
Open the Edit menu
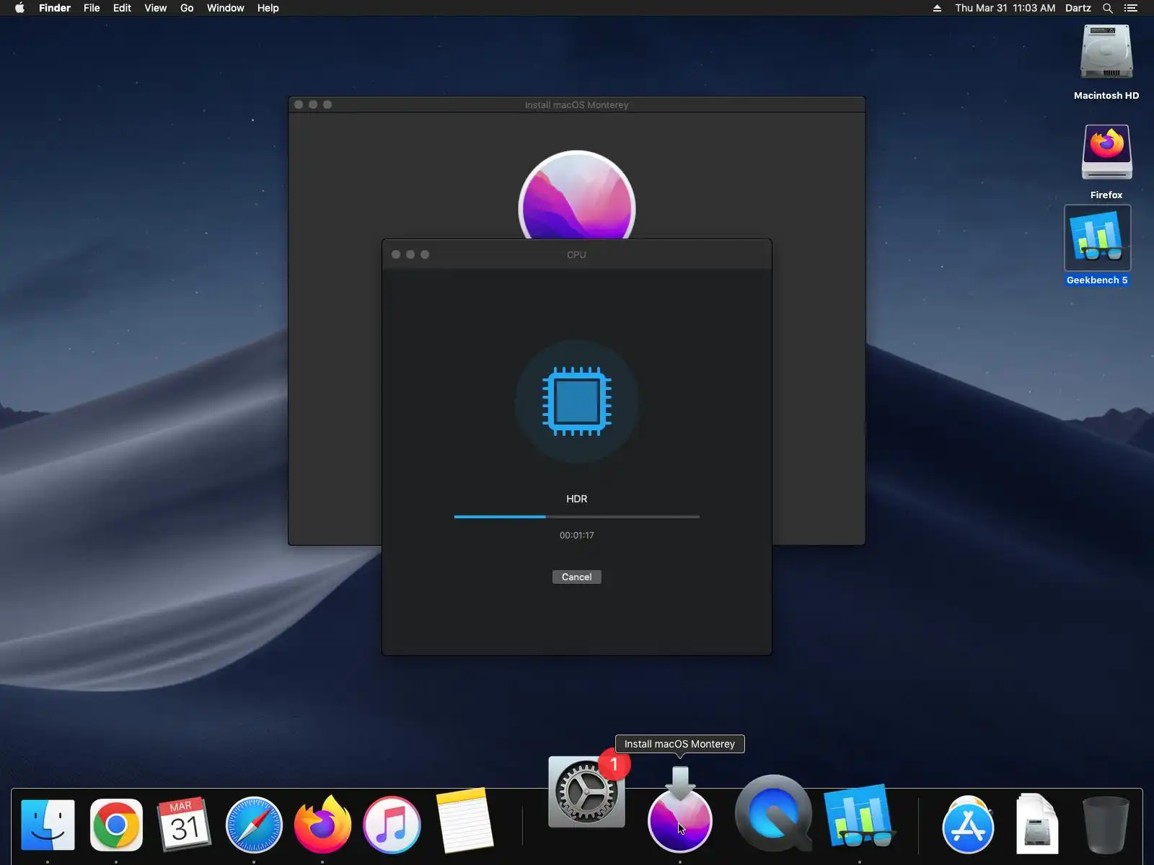click(x=122, y=8)
